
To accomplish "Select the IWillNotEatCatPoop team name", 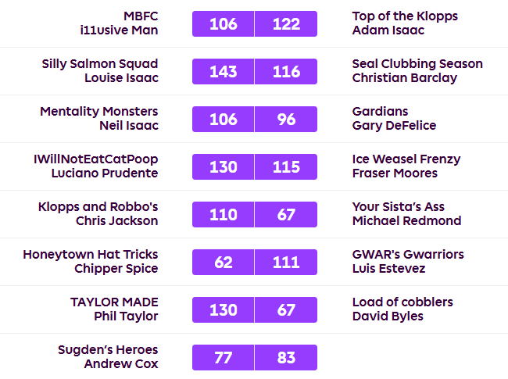I will pos(95,159).
